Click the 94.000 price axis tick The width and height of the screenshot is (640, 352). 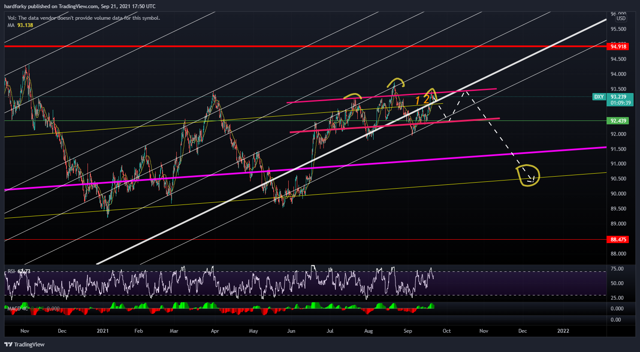[618, 74]
